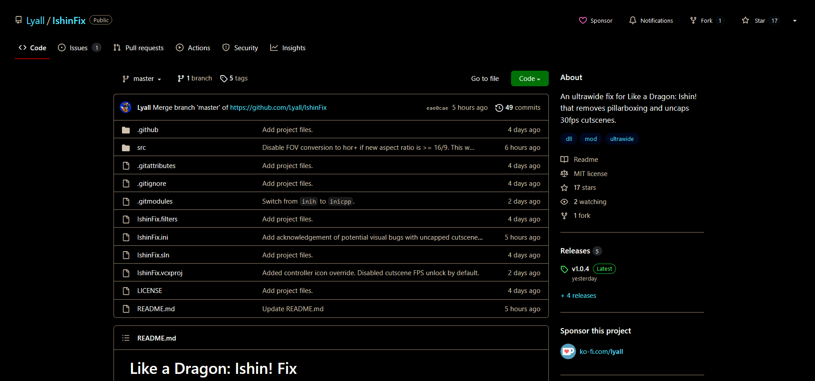Click the IshinFix.sln file icon
Viewport: 815px width, 381px height.
click(126, 255)
